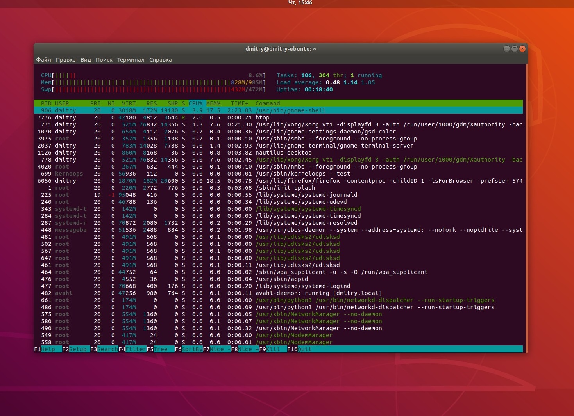Click the F8 Nice + button
Image resolution: width=574 pixels, height=416 pixels.
pos(245,349)
